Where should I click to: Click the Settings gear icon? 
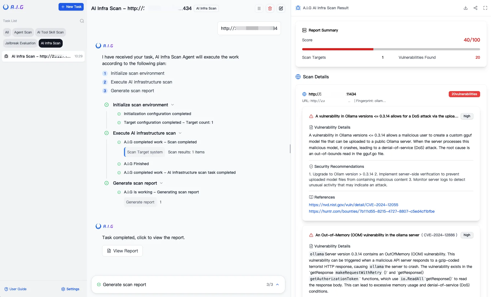[x=63, y=289]
